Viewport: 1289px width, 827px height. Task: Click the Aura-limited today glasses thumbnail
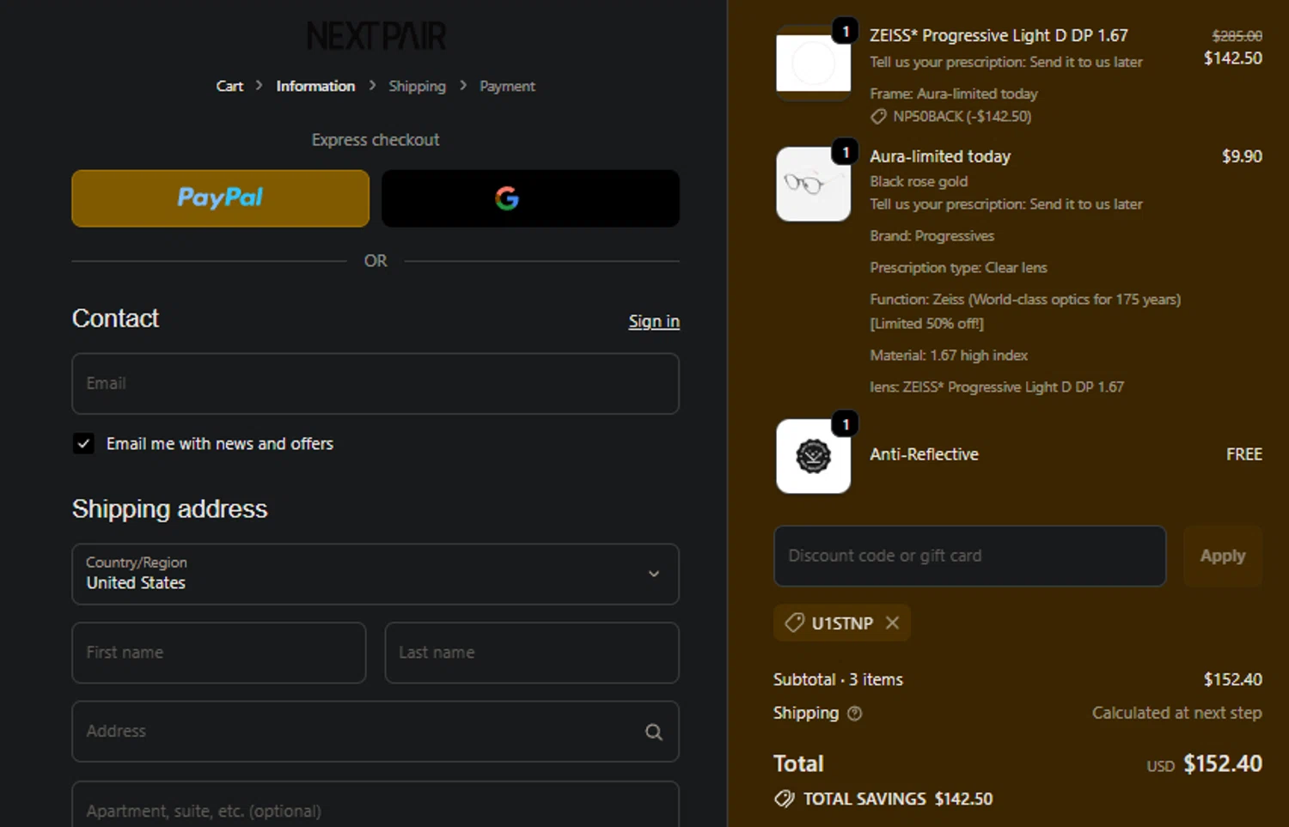pyautogui.click(x=813, y=184)
